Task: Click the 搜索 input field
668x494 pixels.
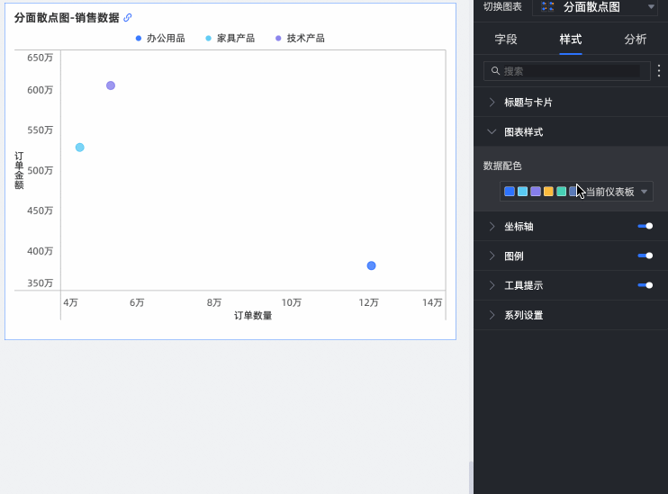Action: pos(566,71)
